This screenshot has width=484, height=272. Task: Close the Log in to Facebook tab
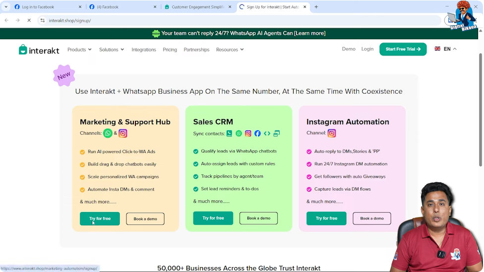tap(80, 7)
